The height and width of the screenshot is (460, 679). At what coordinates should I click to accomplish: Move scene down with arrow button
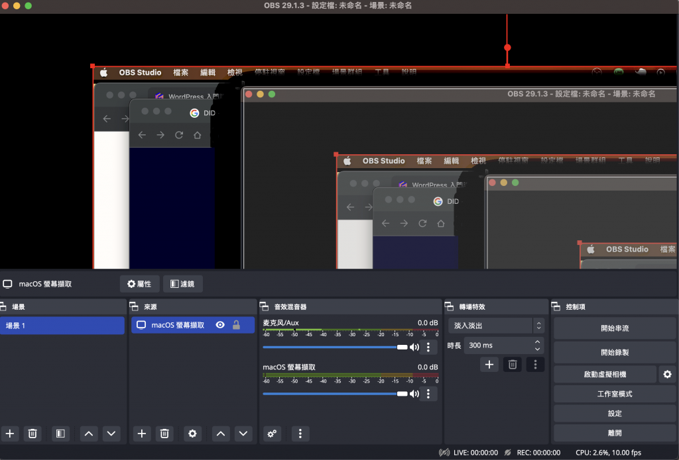[111, 434]
